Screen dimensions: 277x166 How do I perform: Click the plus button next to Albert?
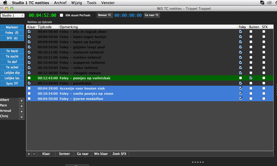21,101
